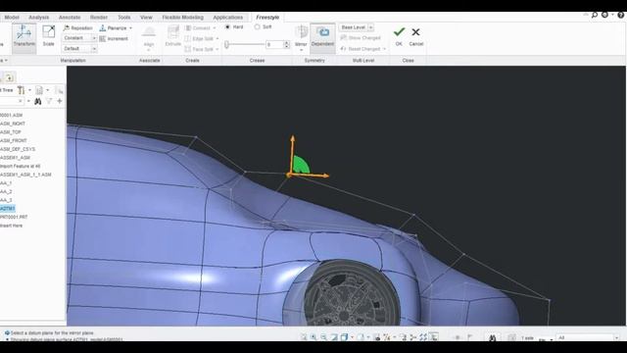
Task: Click the Reposition command
Action: (78, 28)
